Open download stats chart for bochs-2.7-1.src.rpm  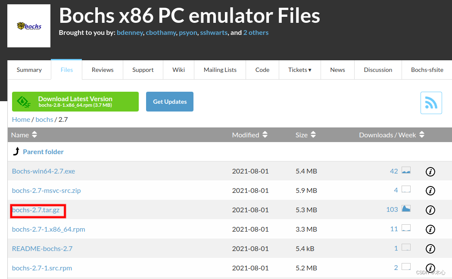406,267
